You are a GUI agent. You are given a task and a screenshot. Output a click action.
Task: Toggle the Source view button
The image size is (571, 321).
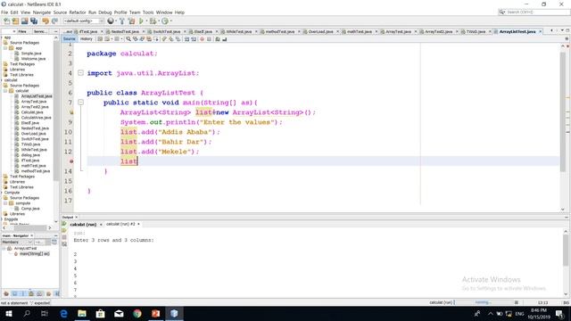70,39
